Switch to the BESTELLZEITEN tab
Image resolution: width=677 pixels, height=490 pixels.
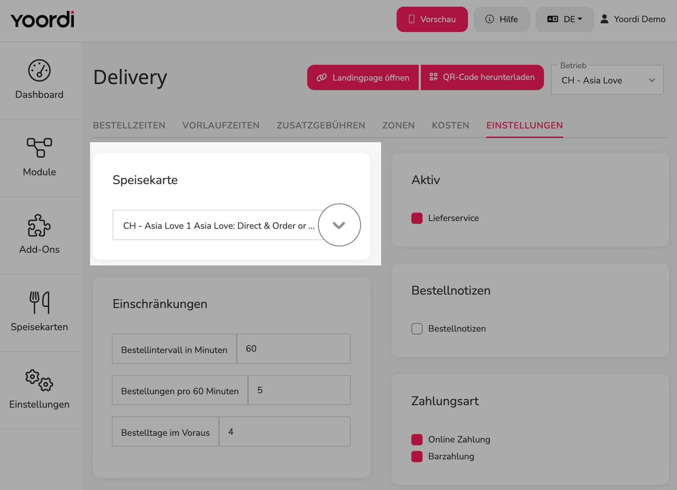tap(129, 125)
